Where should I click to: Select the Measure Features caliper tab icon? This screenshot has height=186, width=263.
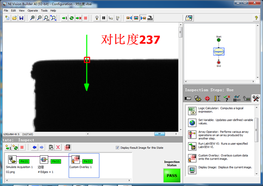[217, 98]
